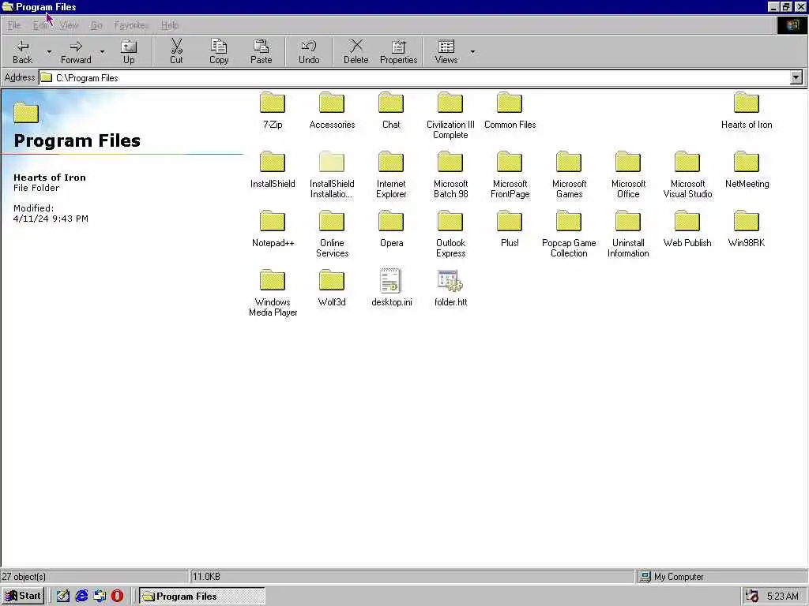
Task: Select the Microsoft Games folder
Action: pyautogui.click(x=569, y=174)
